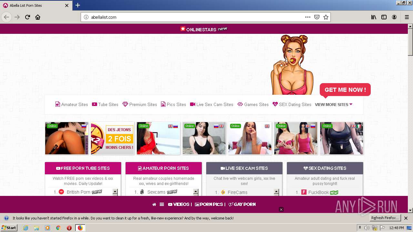The height and width of the screenshot is (232, 413).
Task: Go back with the browser back arrow
Action: (x=6, y=17)
